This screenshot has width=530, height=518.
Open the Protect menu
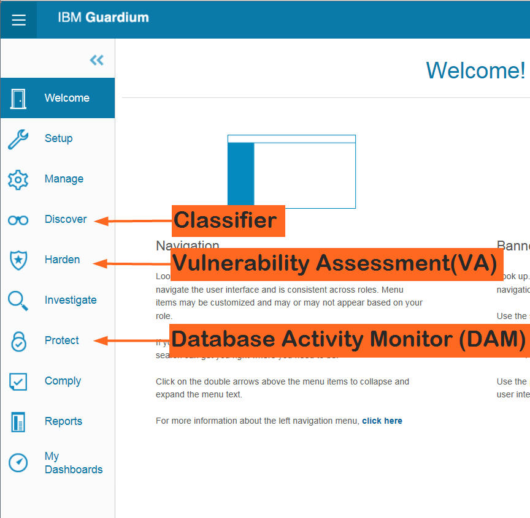(x=58, y=340)
